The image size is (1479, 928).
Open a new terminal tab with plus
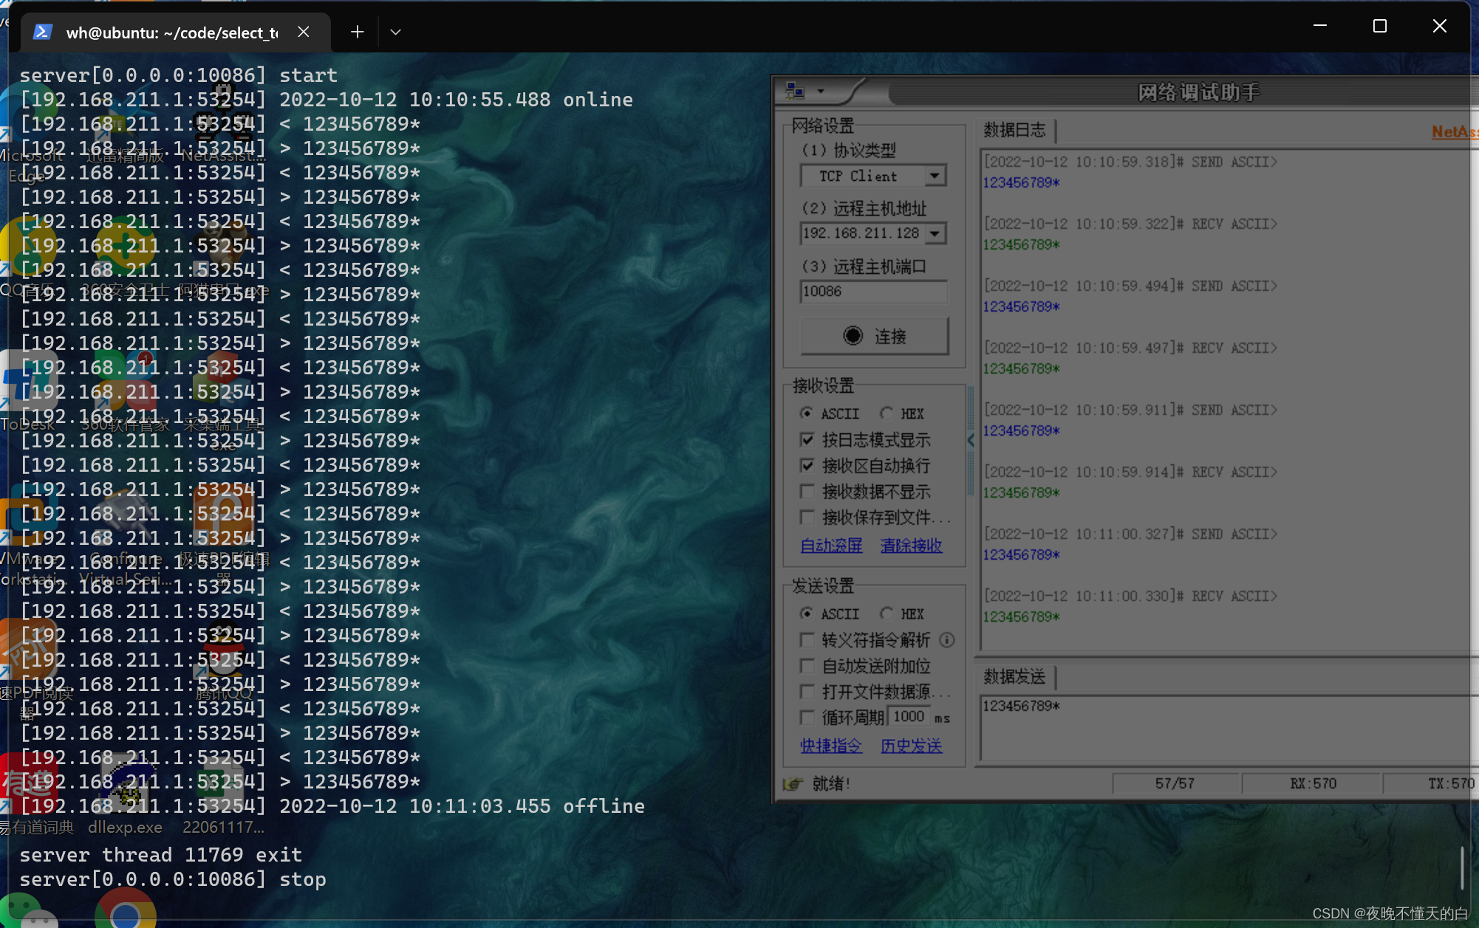click(x=357, y=32)
